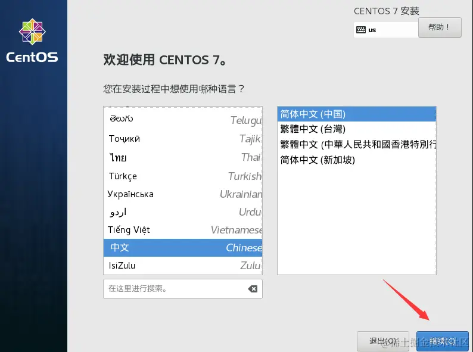Choose Українська Ukrainian language
473x352 pixels.
(183, 194)
